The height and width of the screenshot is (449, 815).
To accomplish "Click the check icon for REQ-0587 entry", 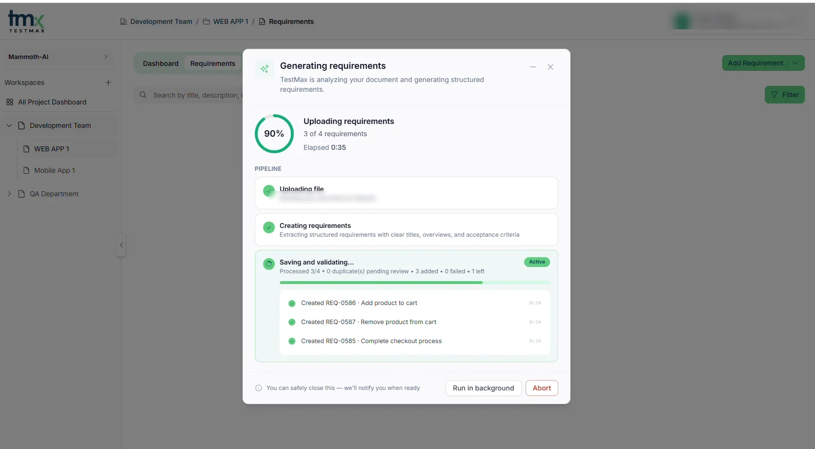I will [x=292, y=322].
